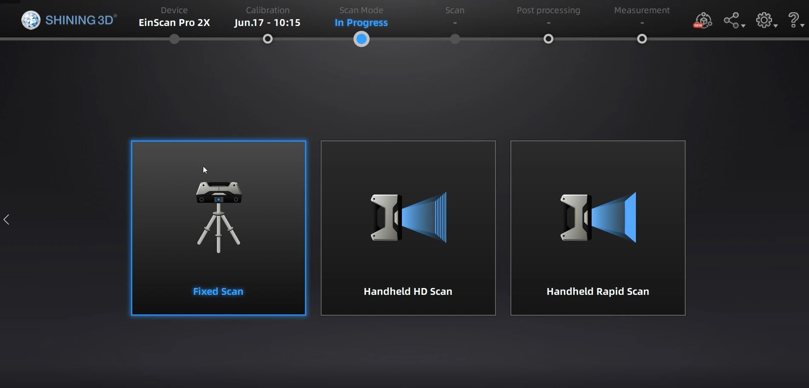This screenshot has height=388, width=809.
Task: Choose the Fixed Scan mode card
Action: 218,228
